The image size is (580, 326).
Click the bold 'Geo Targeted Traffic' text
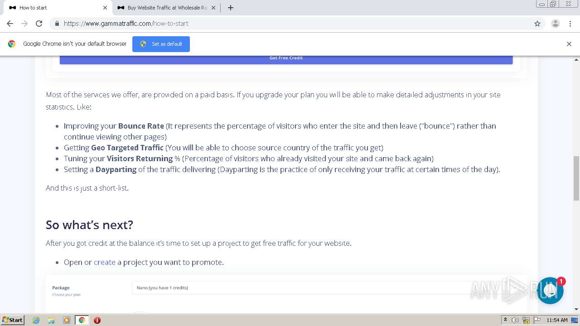tap(127, 148)
